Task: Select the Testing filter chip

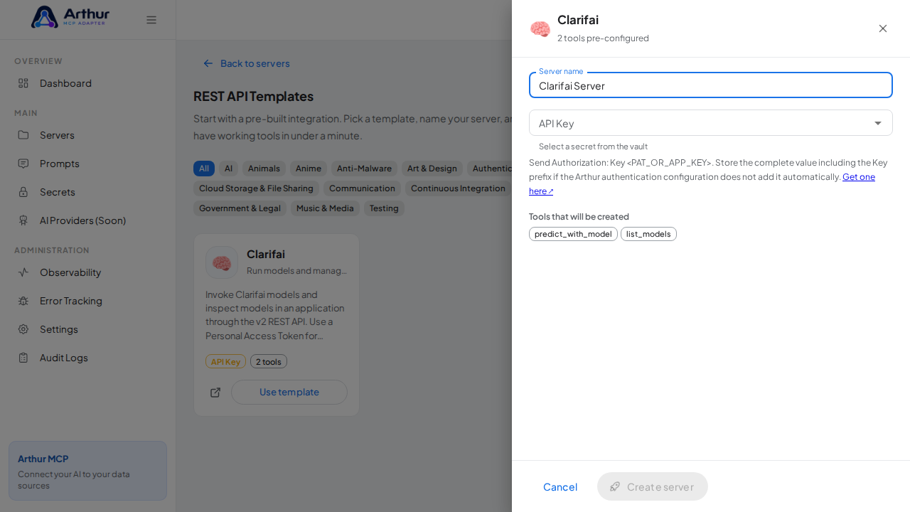Action: pos(384,208)
